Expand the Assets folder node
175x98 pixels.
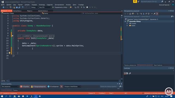point(127,26)
